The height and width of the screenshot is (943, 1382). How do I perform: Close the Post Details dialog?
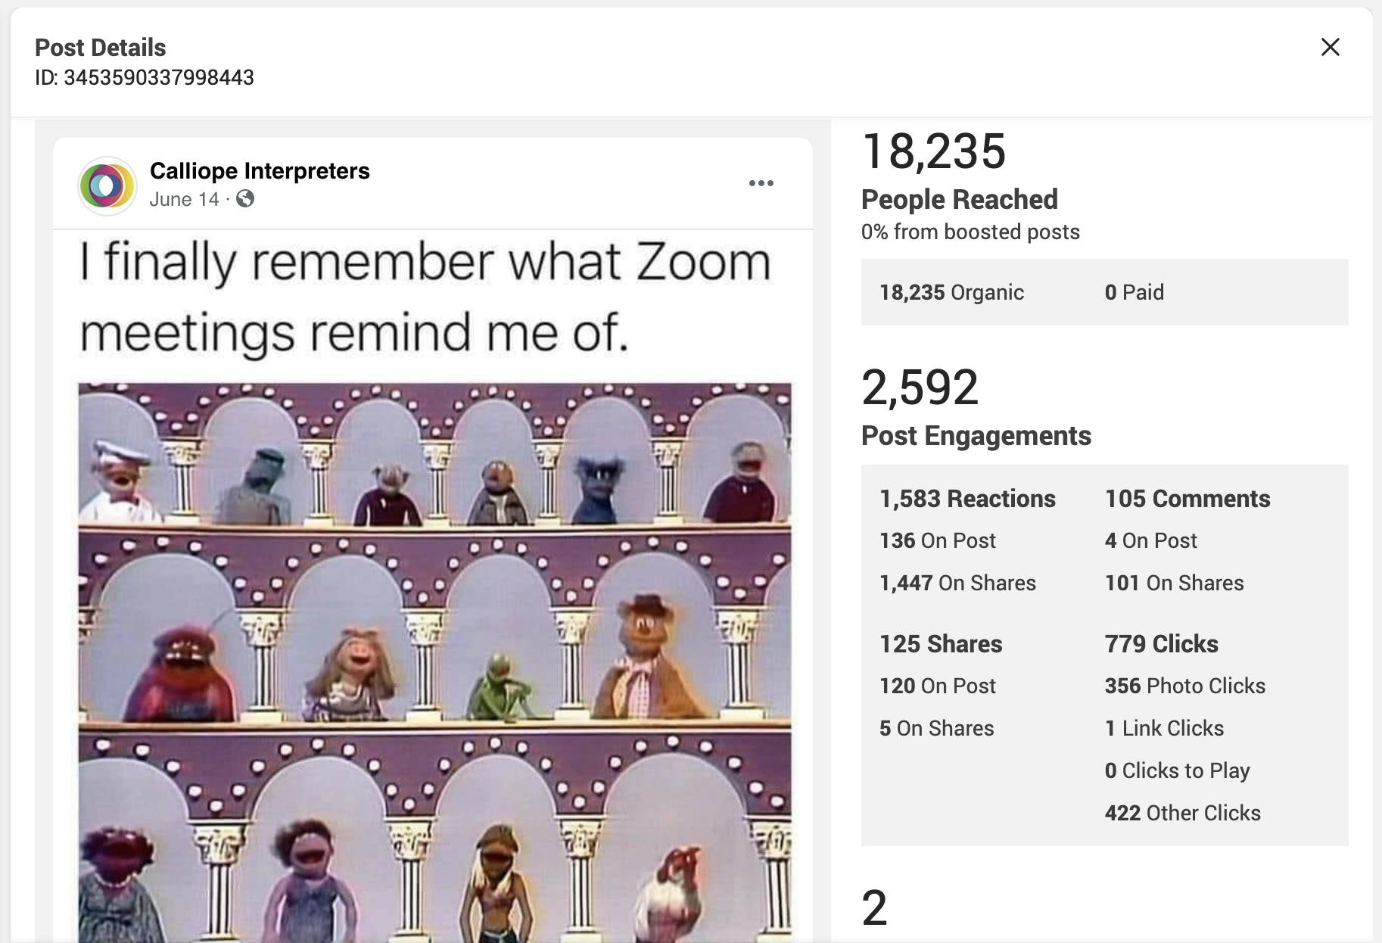tap(1330, 47)
